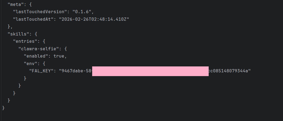Image resolution: width=283 pixels, height=121 pixels.
Task: Click the true boolean value
Action: tap(59, 56)
